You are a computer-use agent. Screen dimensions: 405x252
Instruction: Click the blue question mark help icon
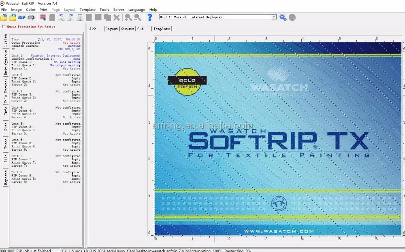point(149,17)
